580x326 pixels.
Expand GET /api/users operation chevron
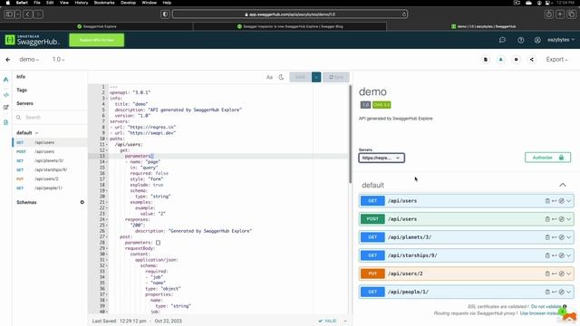point(569,201)
